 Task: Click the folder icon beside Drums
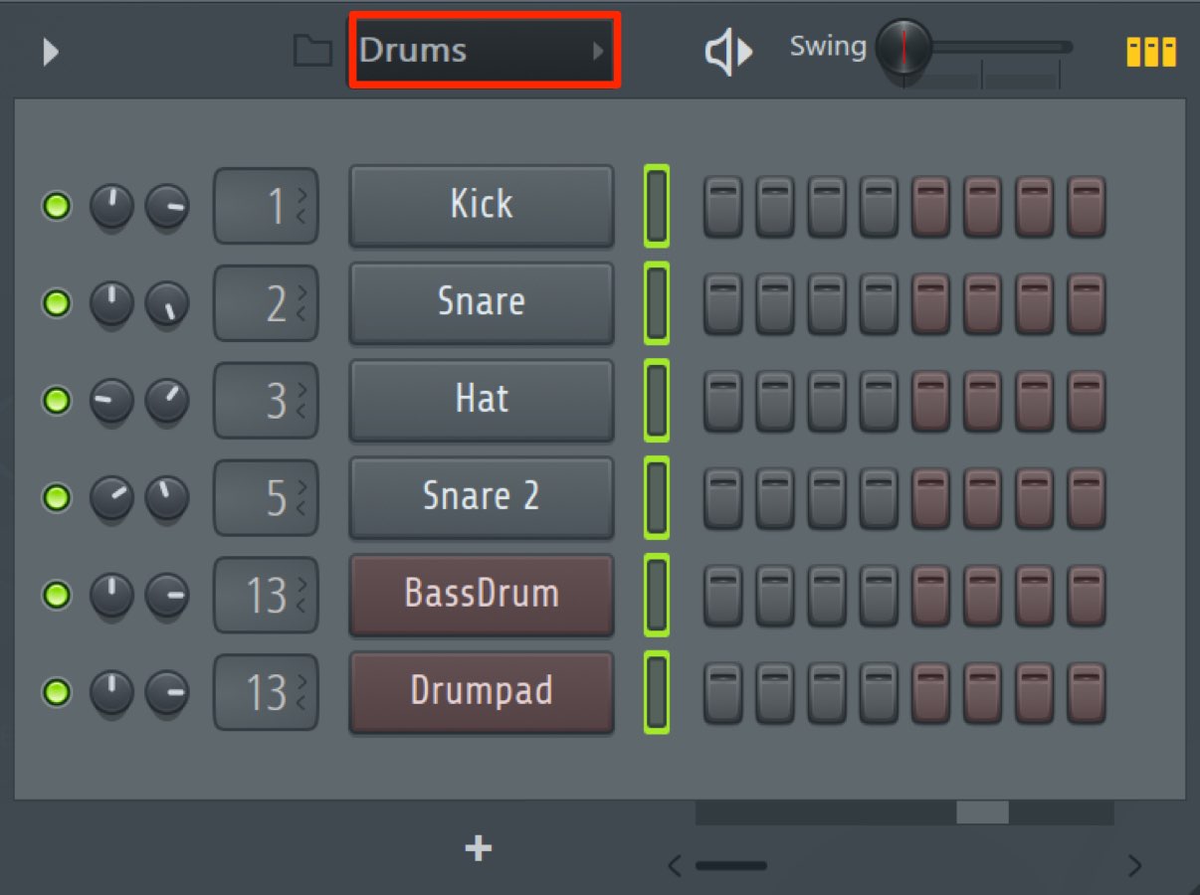pos(312,51)
